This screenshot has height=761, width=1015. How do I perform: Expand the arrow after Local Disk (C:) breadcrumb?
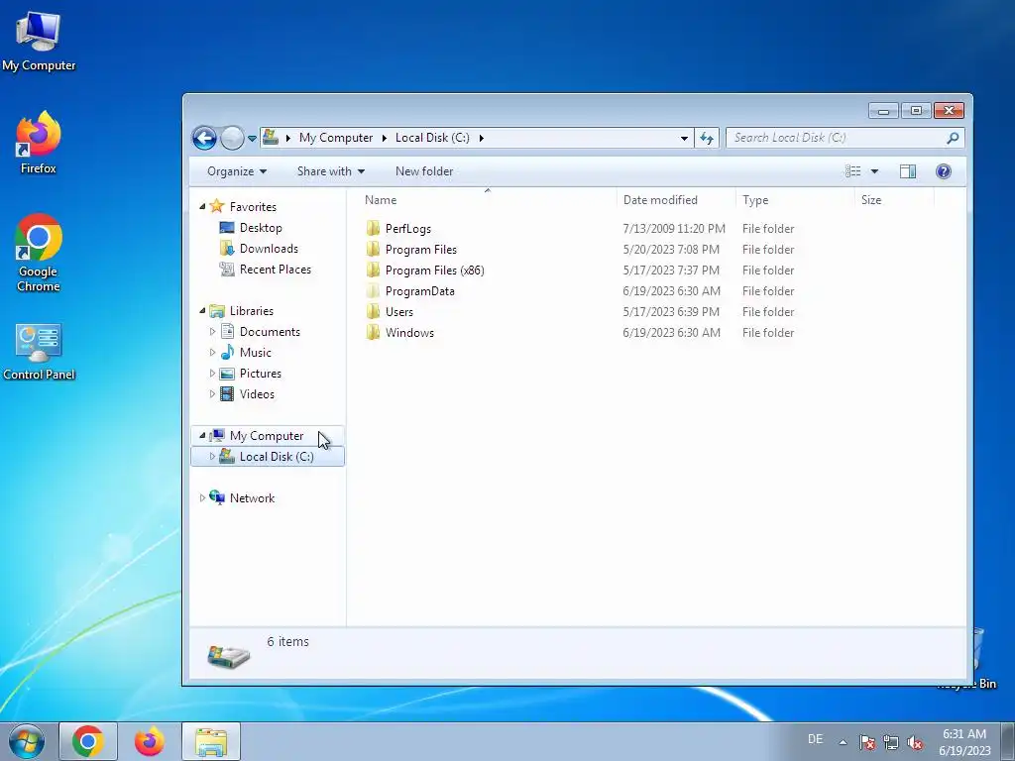click(481, 138)
